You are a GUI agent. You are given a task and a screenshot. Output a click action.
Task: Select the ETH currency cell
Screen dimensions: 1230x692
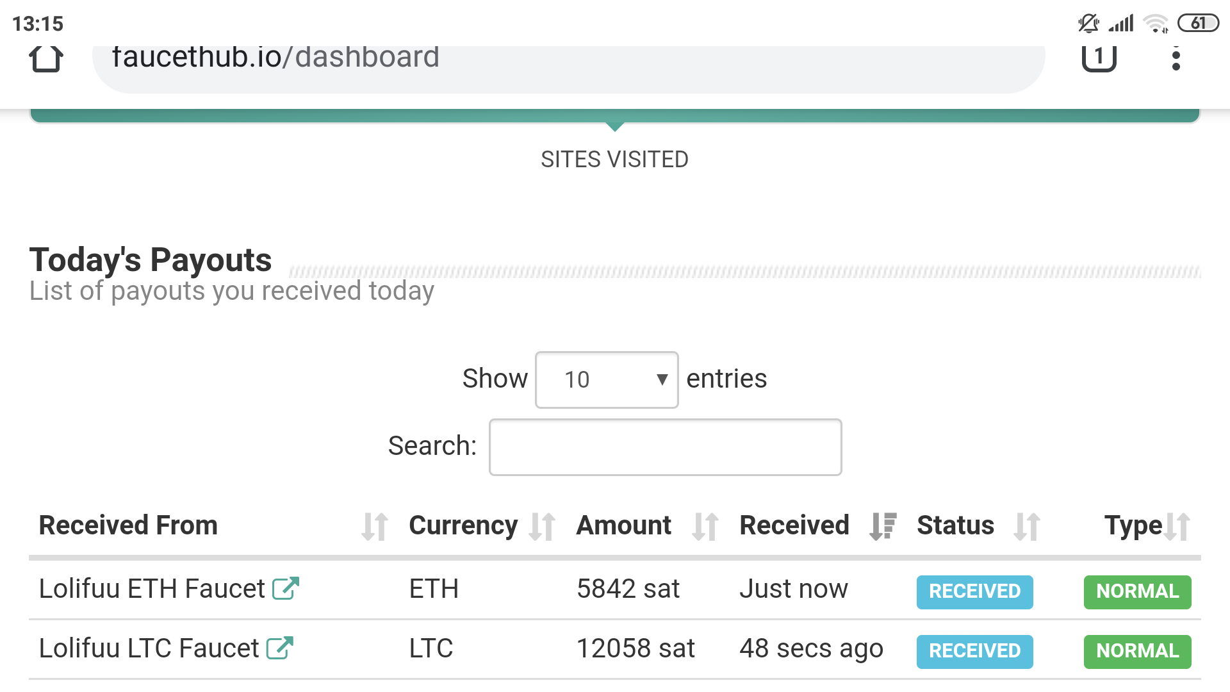[x=434, y=589]
